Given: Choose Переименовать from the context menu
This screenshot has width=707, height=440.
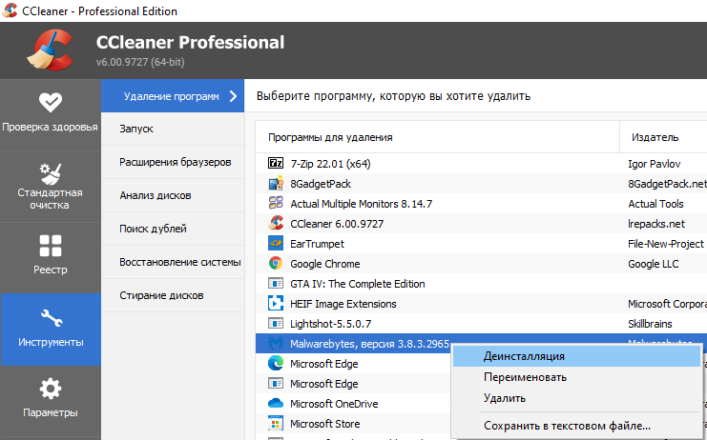Looking at the screenshot, I should 576,377.
